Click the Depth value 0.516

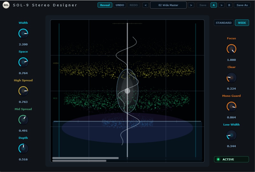point(23,159)
